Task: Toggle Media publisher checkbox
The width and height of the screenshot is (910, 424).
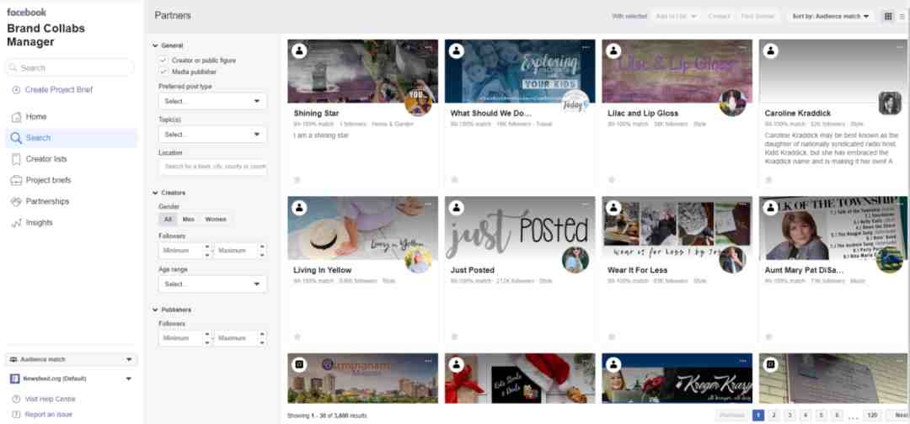Action: tap(163, 72)
